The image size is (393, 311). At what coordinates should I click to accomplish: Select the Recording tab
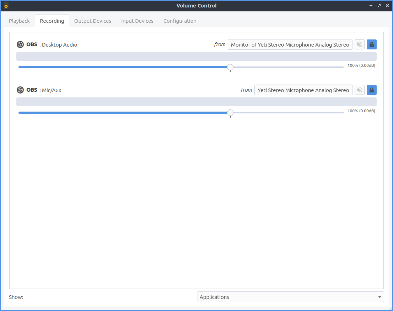[52, 21]
